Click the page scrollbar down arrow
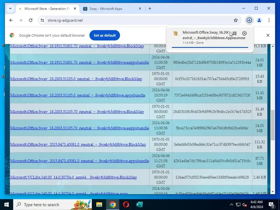 pyautogui.click(x=273, y=192)
